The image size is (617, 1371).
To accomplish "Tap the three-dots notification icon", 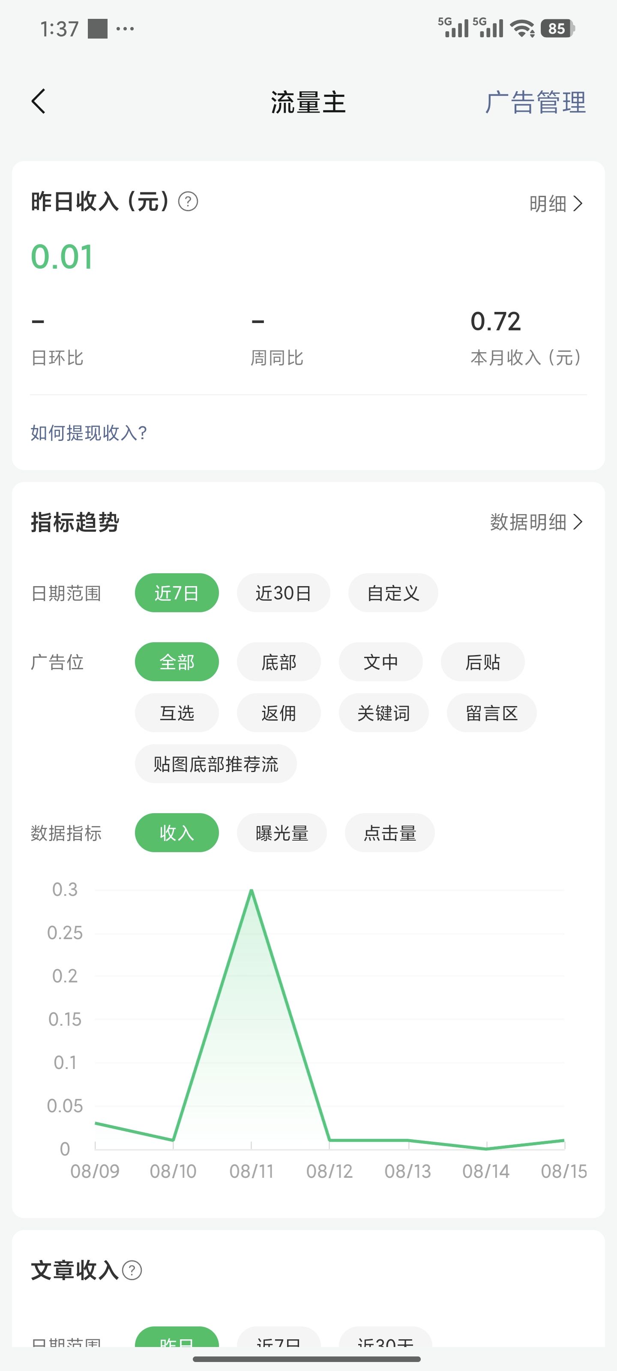I will [125, 28].
